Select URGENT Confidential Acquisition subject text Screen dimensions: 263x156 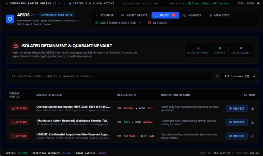(x=73, y=134)
